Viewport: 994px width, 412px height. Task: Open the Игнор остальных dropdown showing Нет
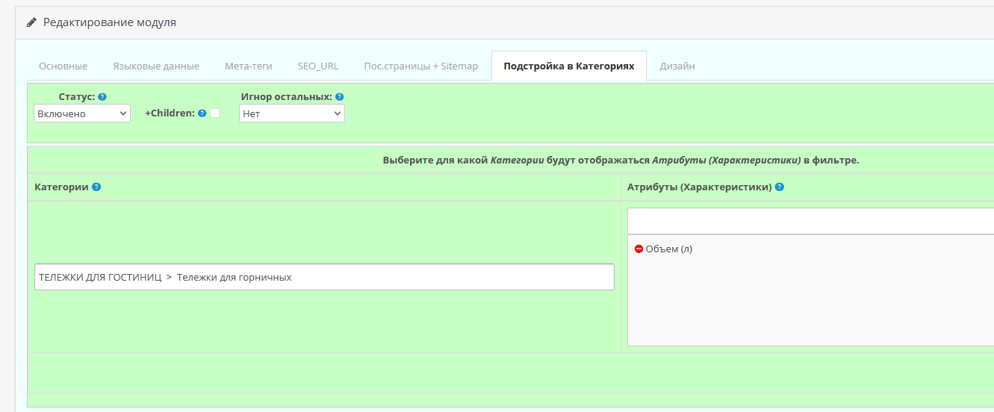pos(292,113)
